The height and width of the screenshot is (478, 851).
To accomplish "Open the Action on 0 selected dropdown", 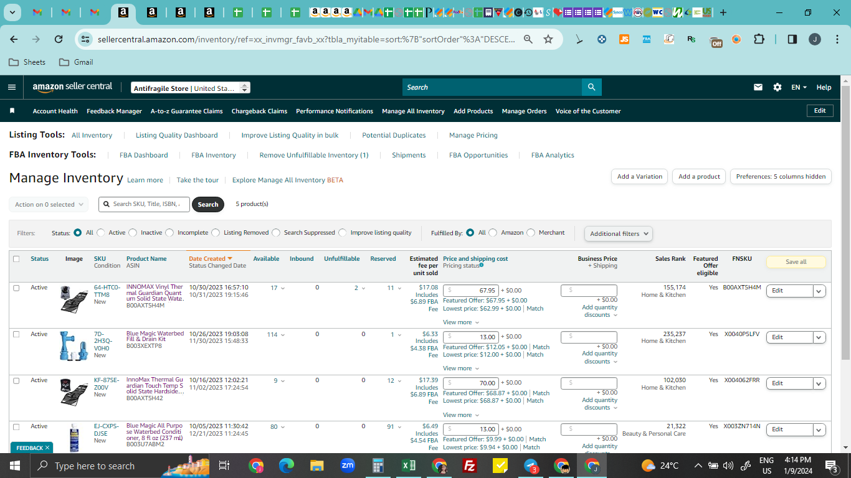I will coord(49,204).
